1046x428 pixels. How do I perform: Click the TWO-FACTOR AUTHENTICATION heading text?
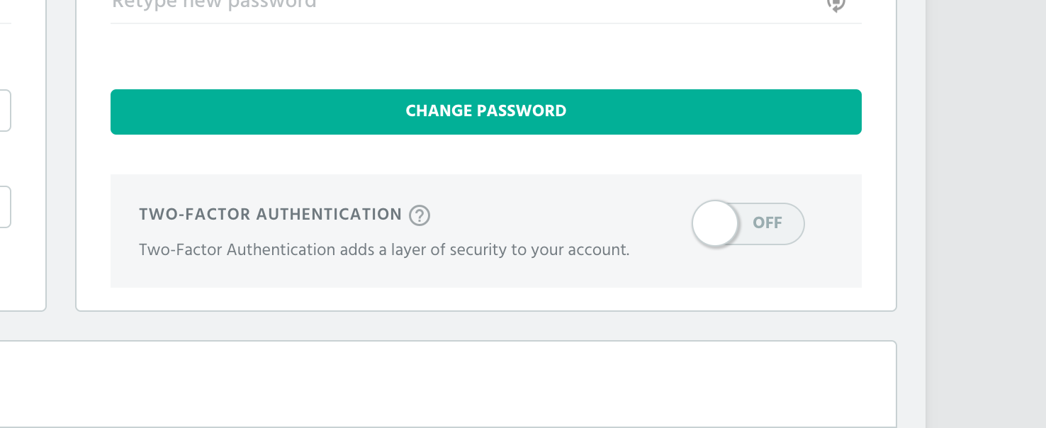[x=271, y=215]
